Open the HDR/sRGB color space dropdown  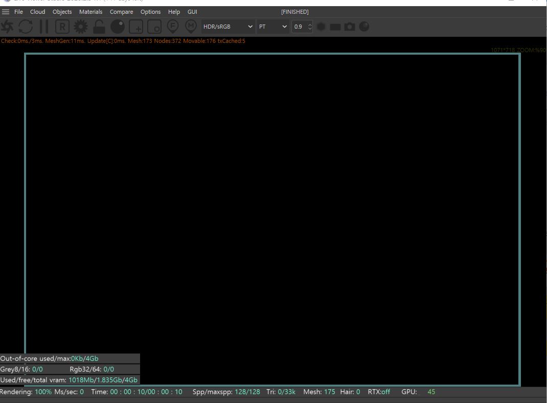tap(228, 27)
